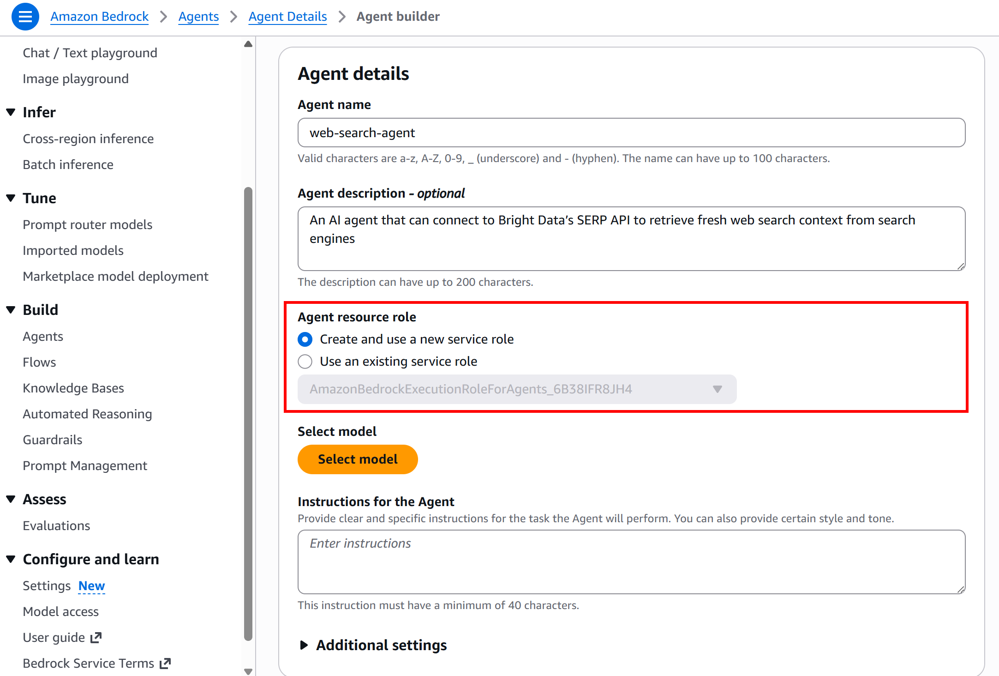
Task: Follow the Amazon Bedrock breadcrumb link
Action: coord(99,16)
